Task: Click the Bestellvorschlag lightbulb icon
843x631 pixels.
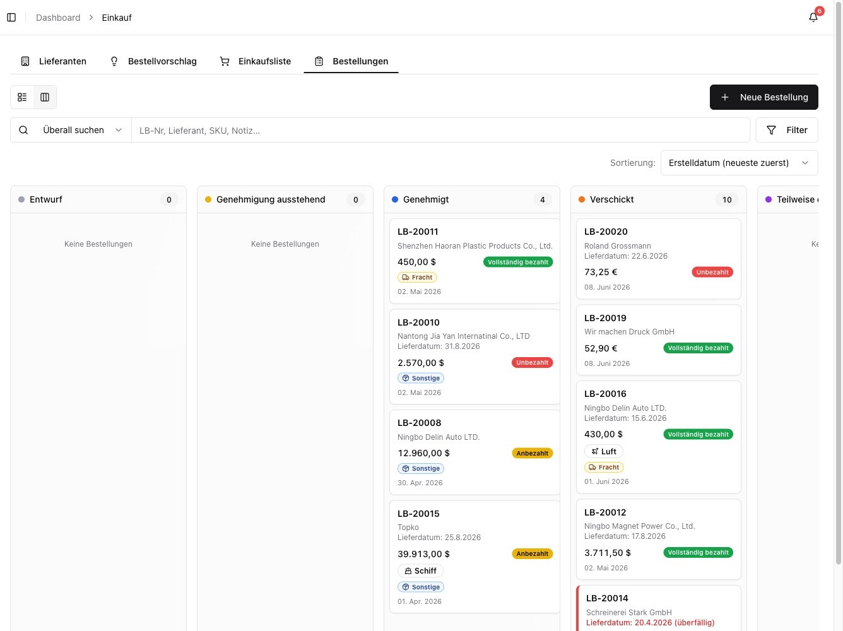Action: [114, 61]
